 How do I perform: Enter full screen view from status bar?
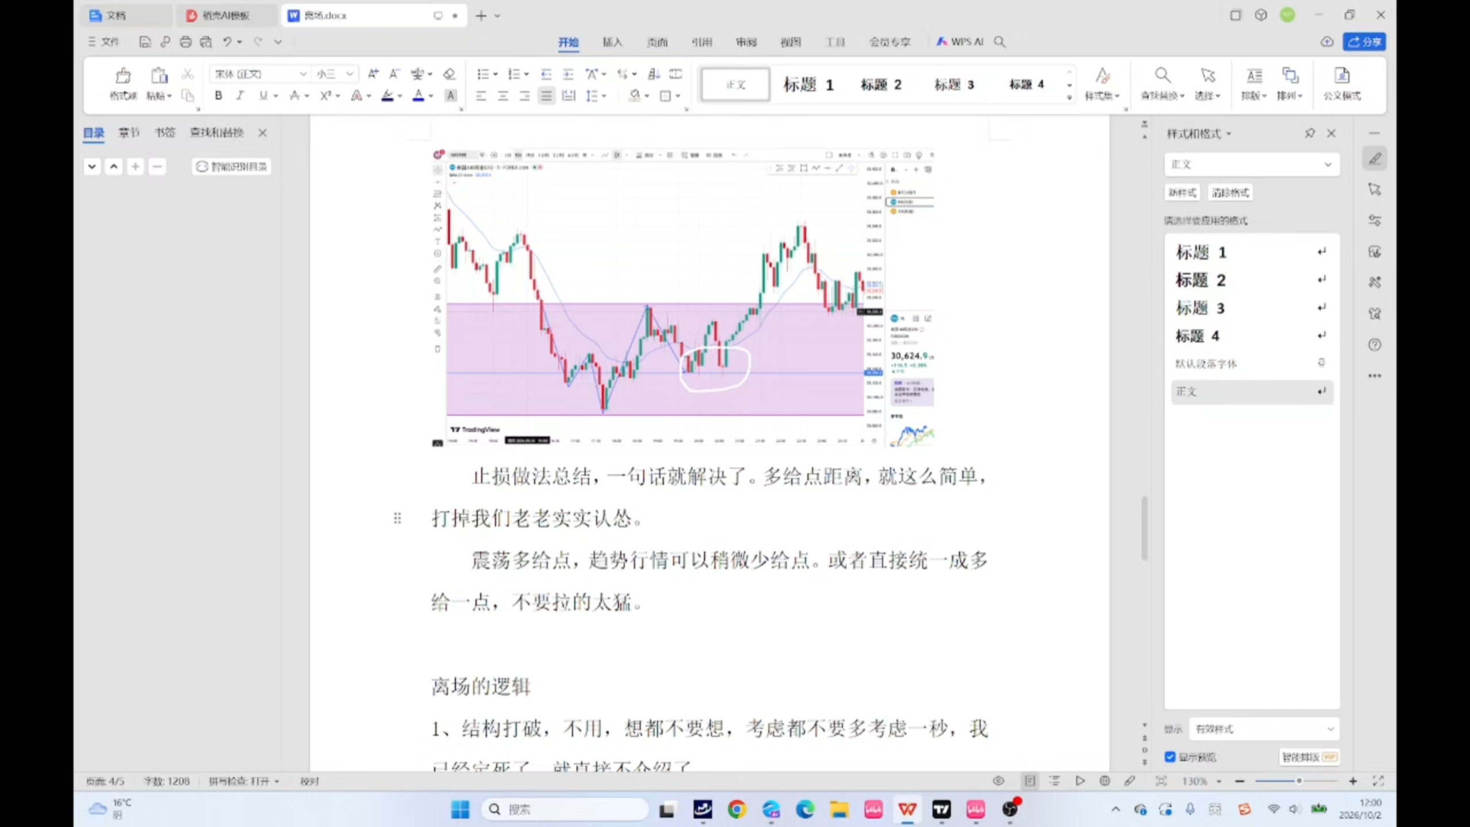tap(1378, 781)
